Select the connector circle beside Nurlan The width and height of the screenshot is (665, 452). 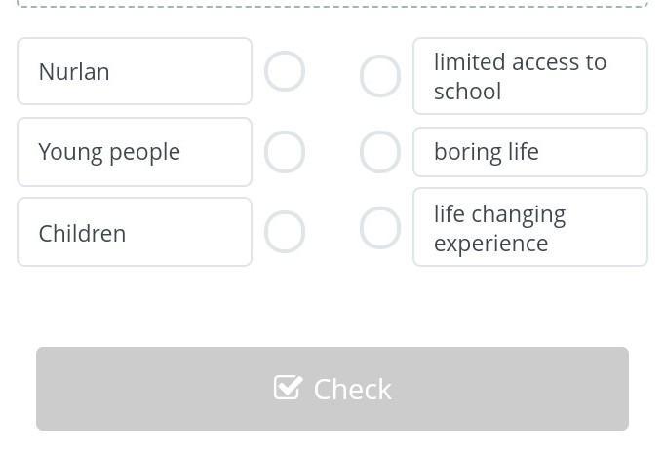(x=285, y=71)
